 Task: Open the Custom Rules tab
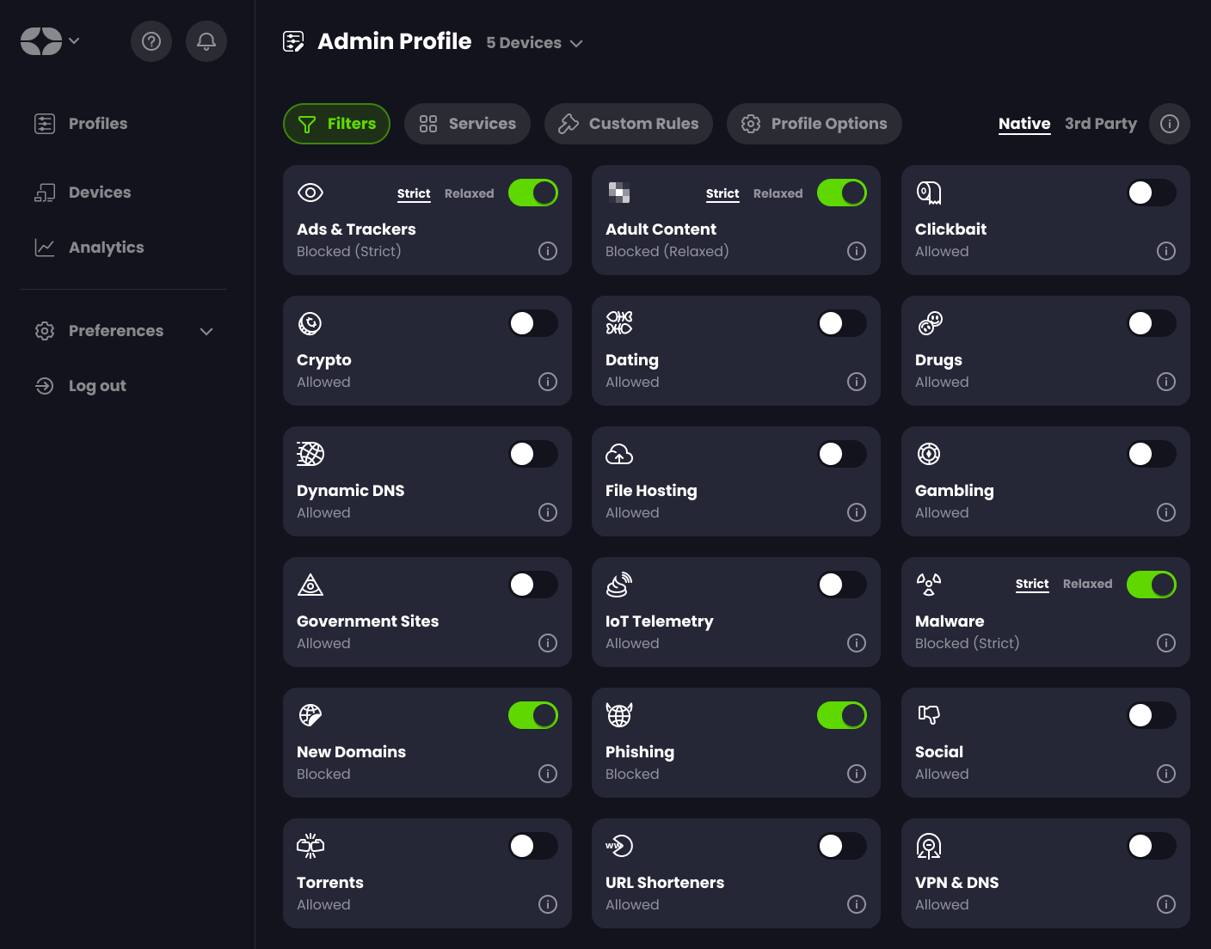point(628,124)
